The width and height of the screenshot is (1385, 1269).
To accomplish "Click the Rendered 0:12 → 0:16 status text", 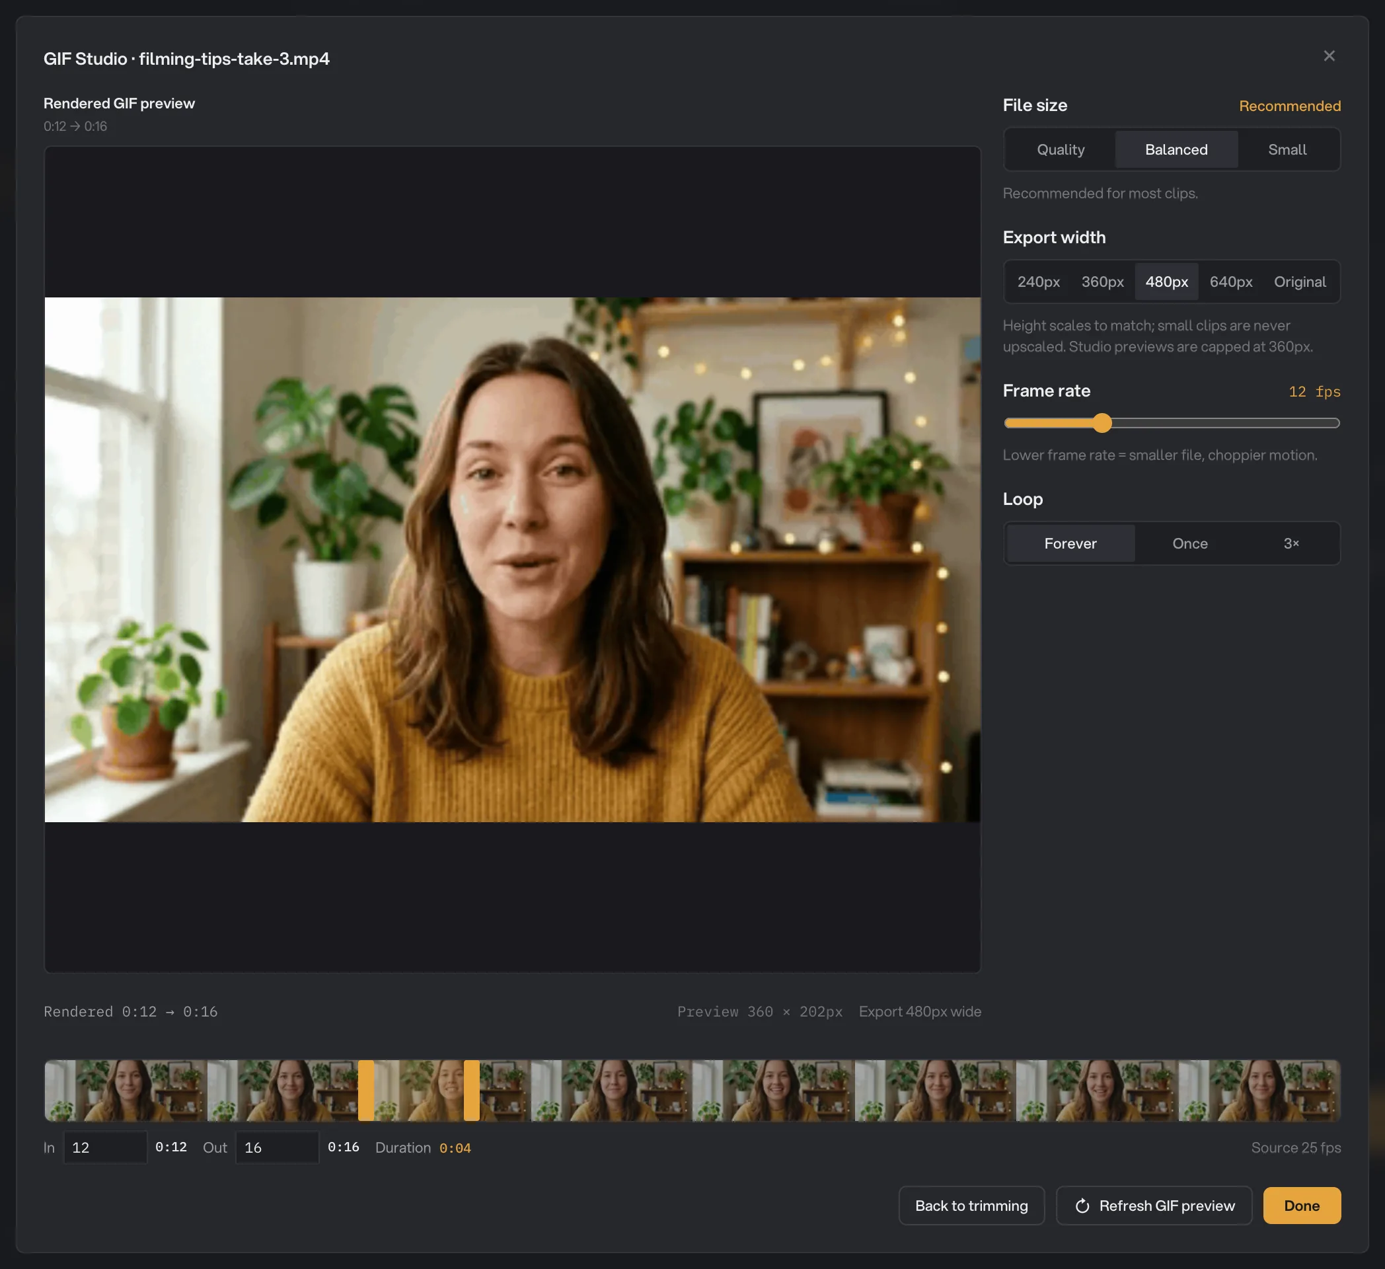I will pyautogui.click(x=131, y=1011).
